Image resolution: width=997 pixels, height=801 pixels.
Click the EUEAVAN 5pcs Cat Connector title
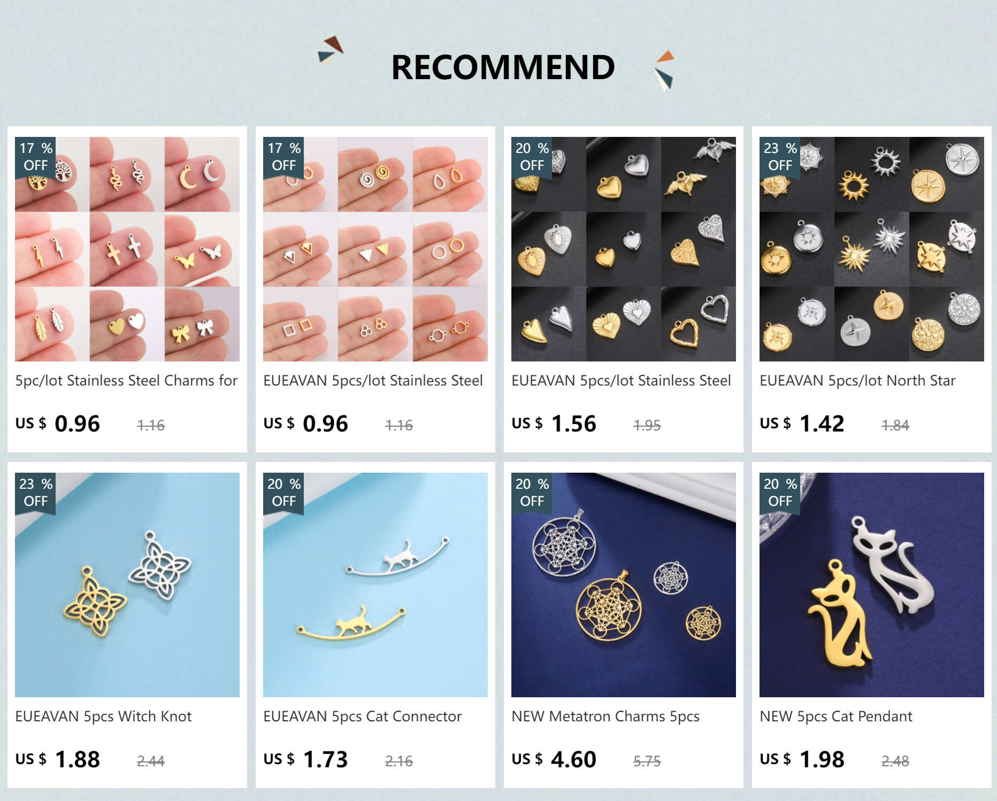[x=362, y=717]
